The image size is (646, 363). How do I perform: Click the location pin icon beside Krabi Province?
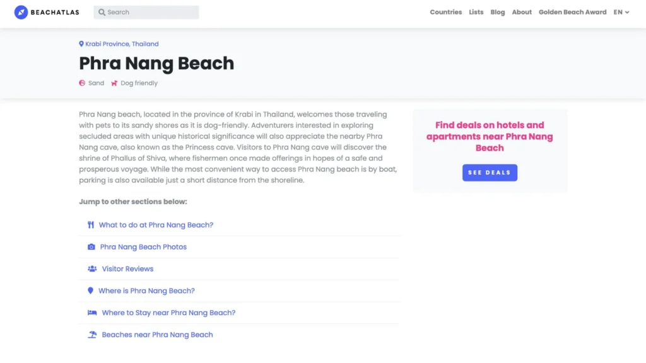[x=81, y=44]
